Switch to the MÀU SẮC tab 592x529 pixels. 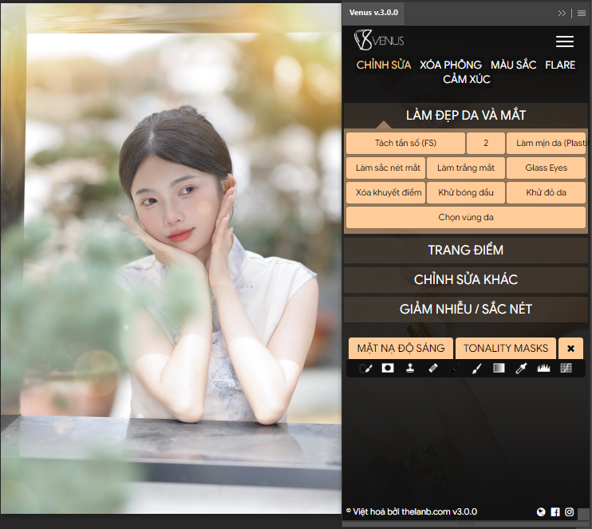tap(513, 65)
